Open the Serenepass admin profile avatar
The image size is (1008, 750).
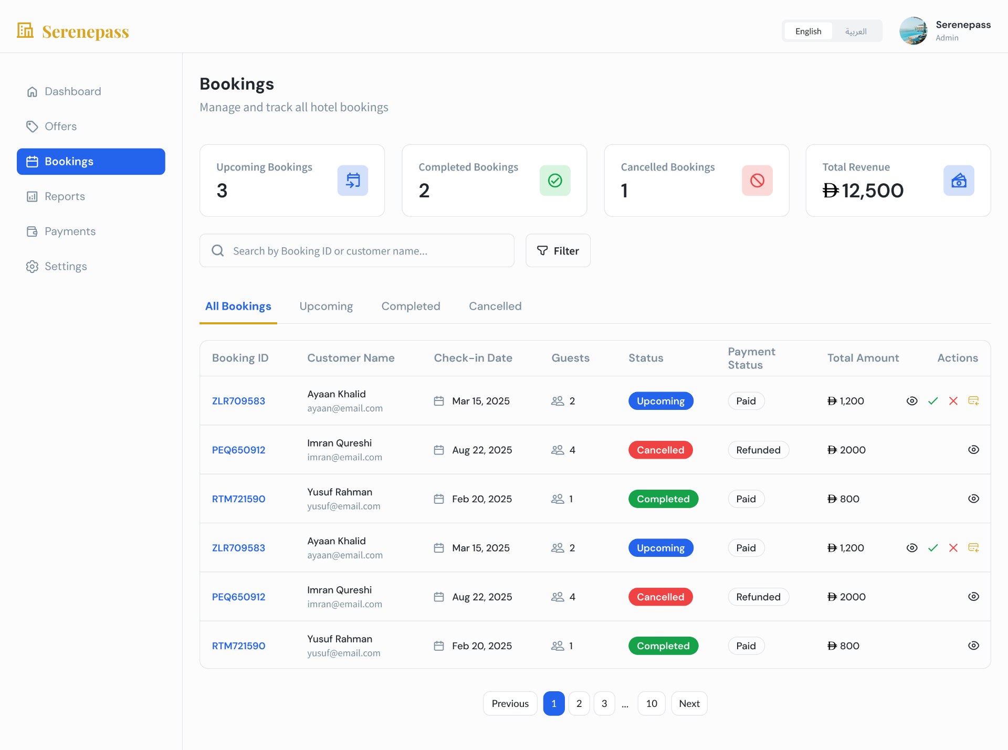(x=913, y=30)
